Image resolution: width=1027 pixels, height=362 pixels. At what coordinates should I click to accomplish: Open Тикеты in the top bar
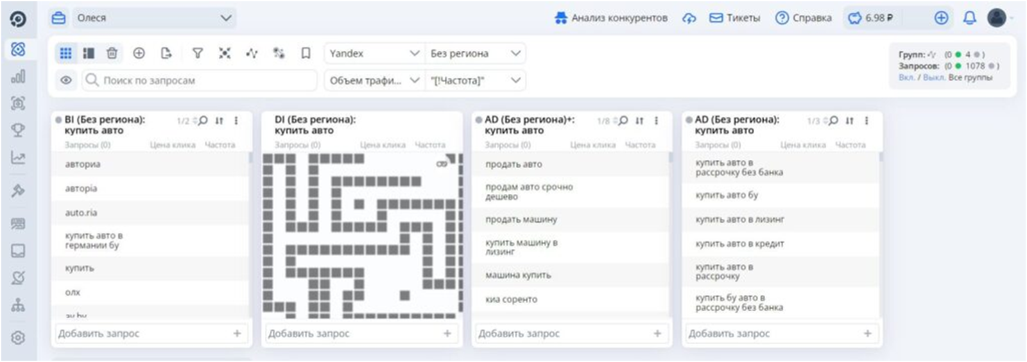[x=734, y=18]
